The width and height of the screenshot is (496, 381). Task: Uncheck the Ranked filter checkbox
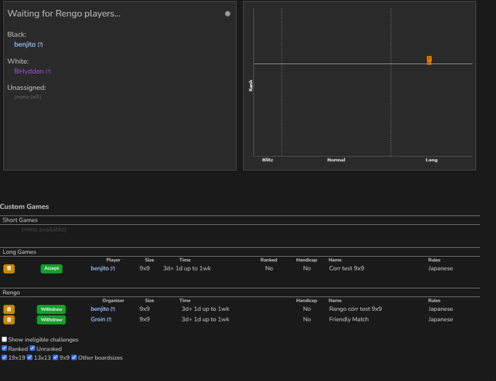(5, 349)
